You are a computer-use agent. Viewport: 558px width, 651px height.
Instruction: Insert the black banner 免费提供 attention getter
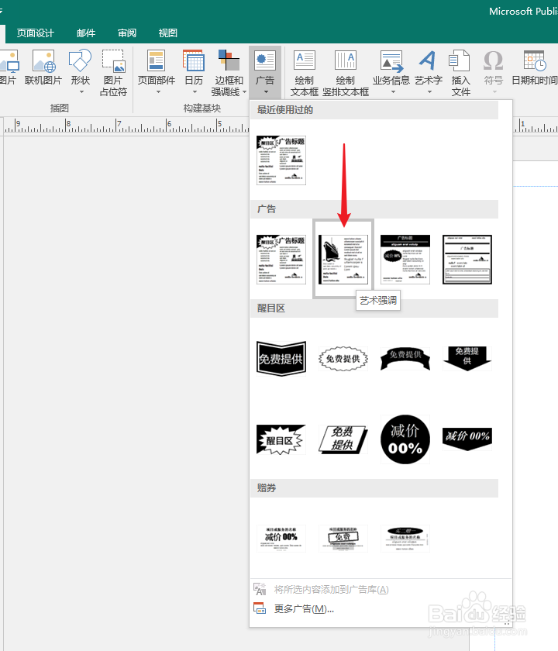point(281,359)
